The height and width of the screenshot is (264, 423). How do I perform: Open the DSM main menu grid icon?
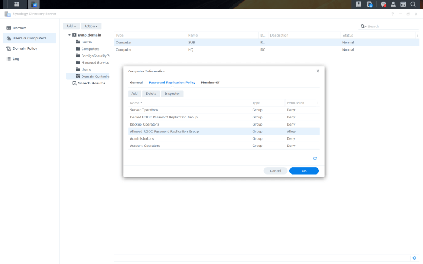[17, 4]
